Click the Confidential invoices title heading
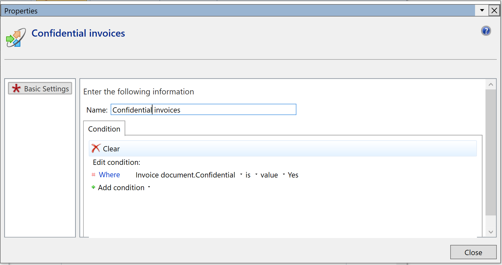 click(78, 33)
